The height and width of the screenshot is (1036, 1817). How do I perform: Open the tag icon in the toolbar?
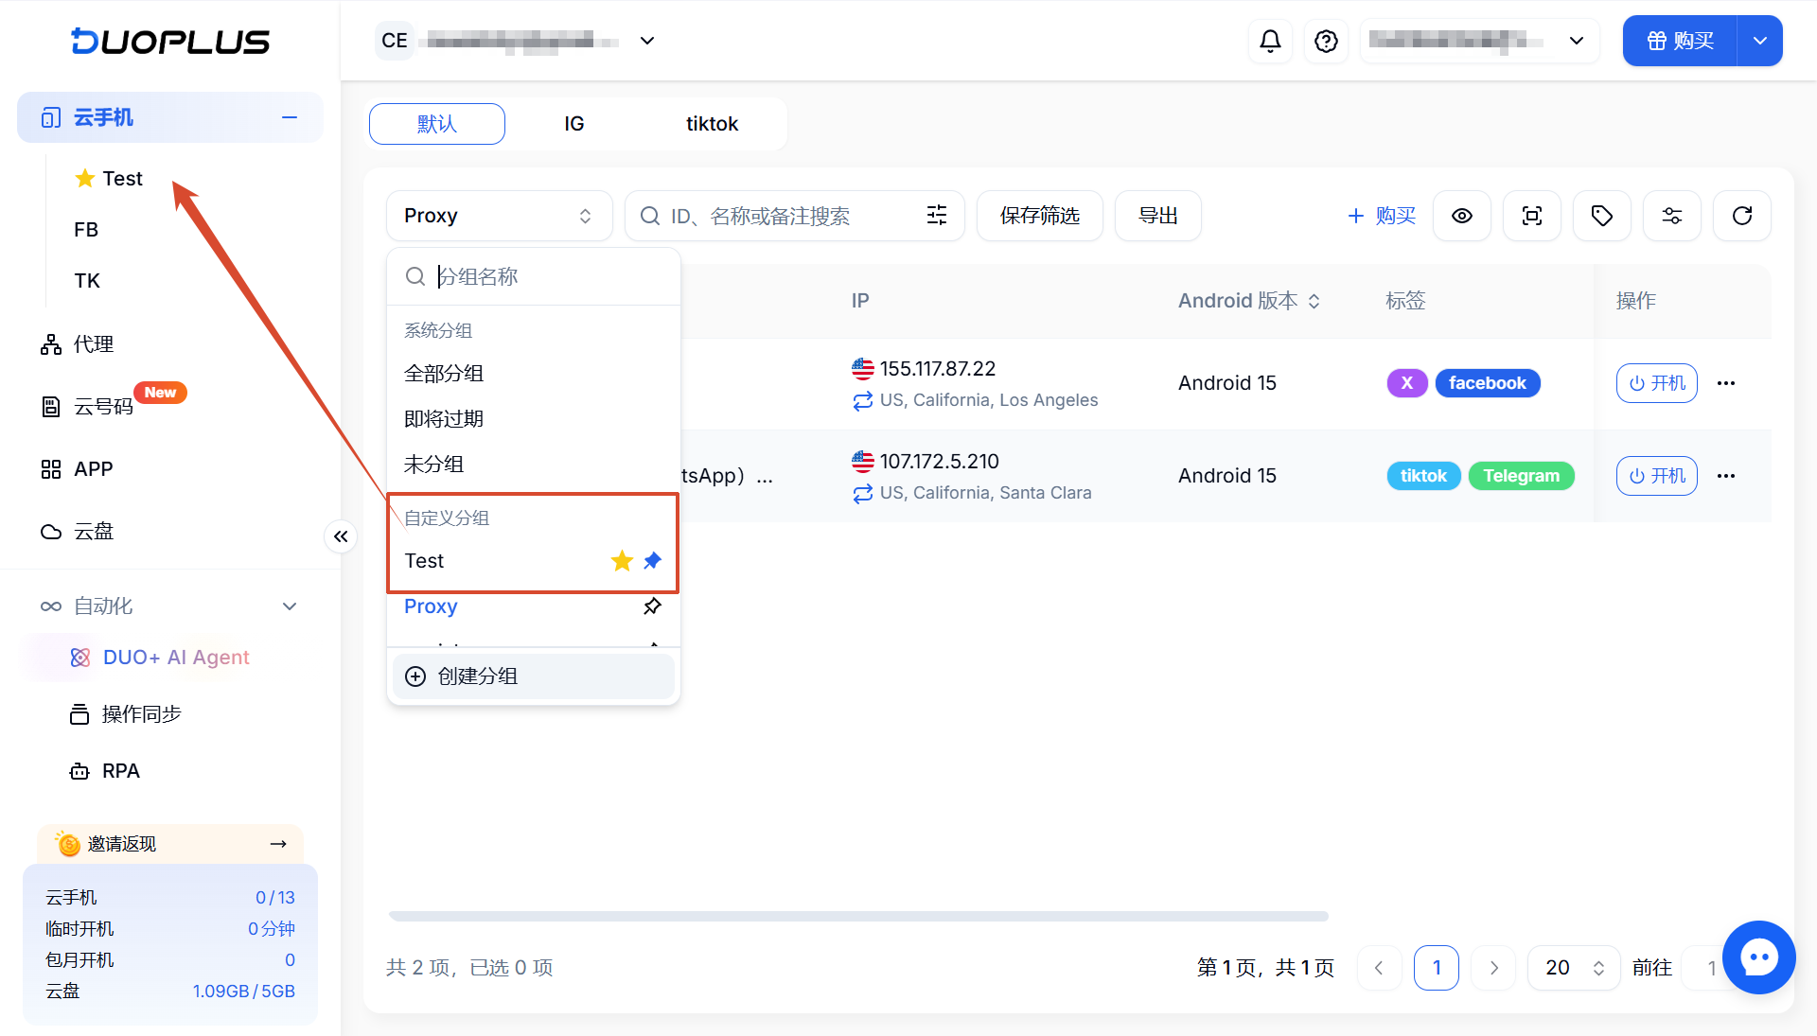(x=1602, y=216)
